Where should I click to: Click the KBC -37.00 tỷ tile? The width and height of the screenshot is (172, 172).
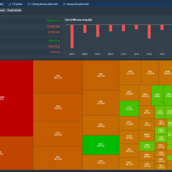(x=101, y=103)
